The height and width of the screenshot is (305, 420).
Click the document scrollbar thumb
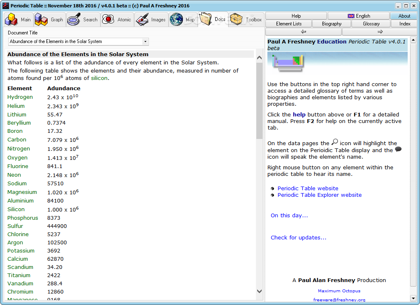coord(259,101)
